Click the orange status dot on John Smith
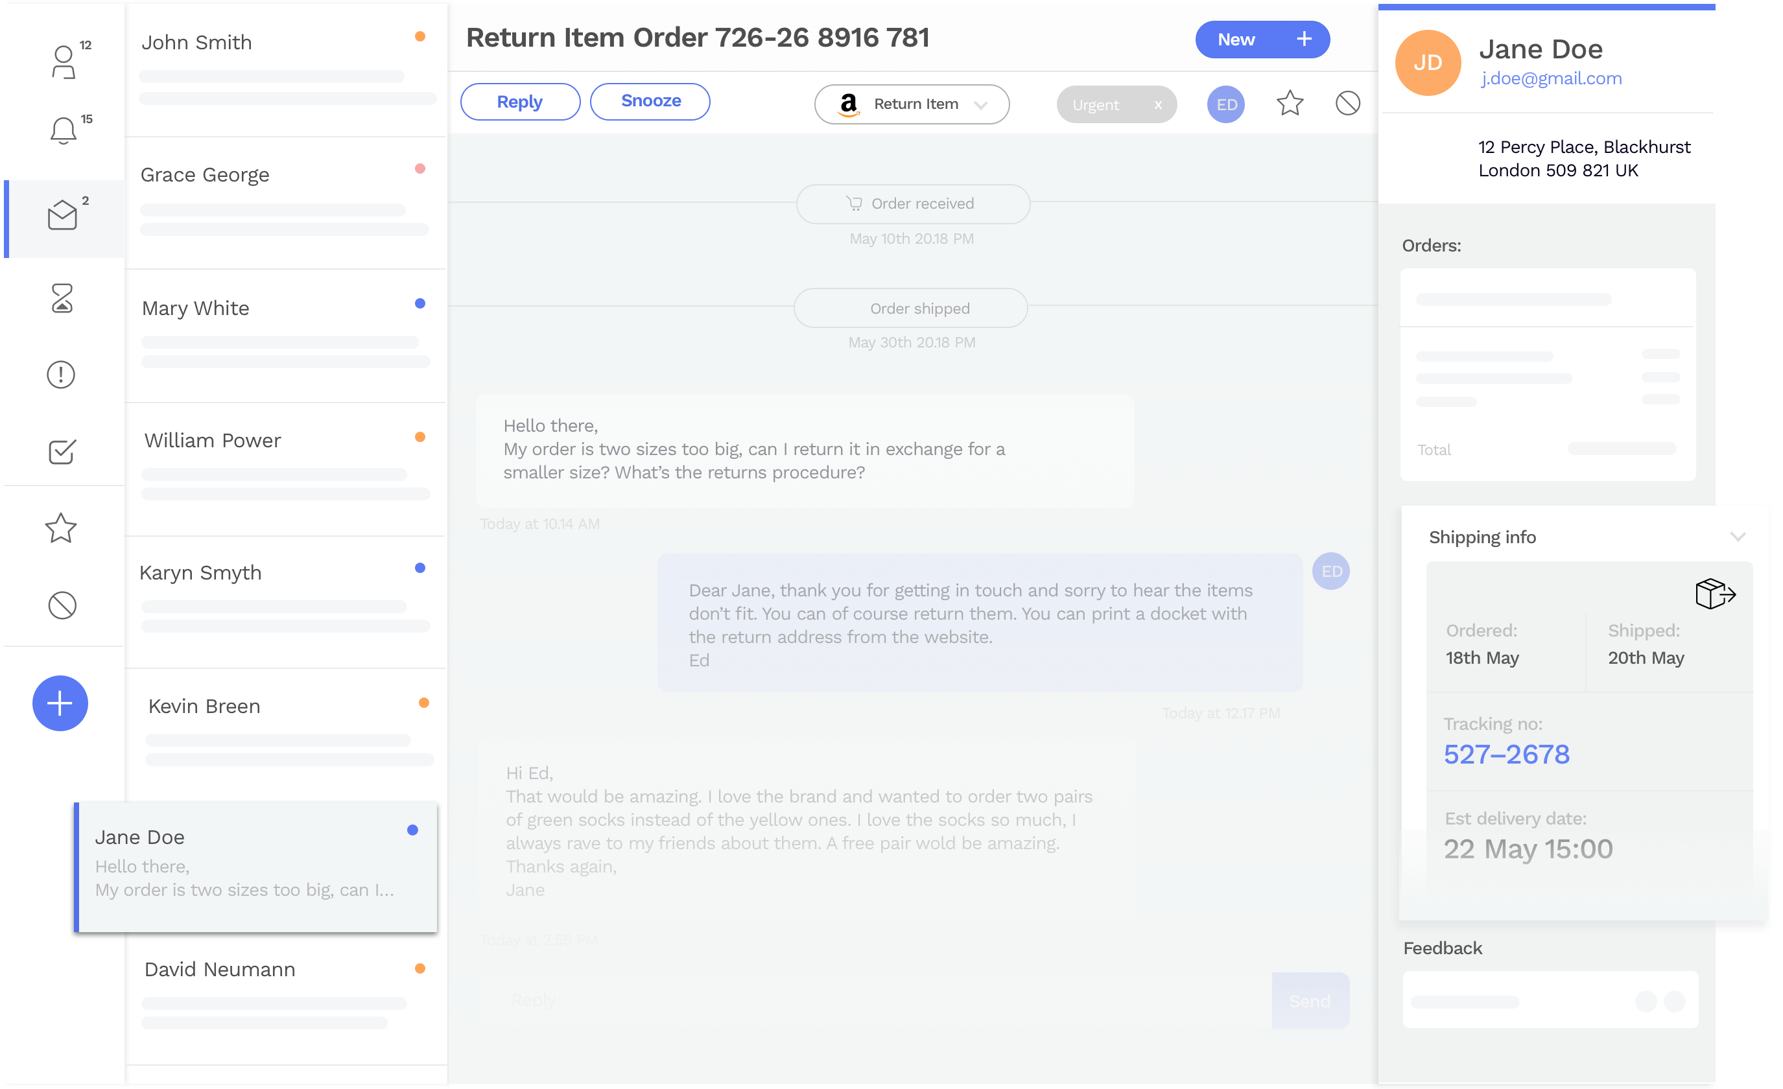This screenshot has height=1089, width=1783. [x=419, y=36]
